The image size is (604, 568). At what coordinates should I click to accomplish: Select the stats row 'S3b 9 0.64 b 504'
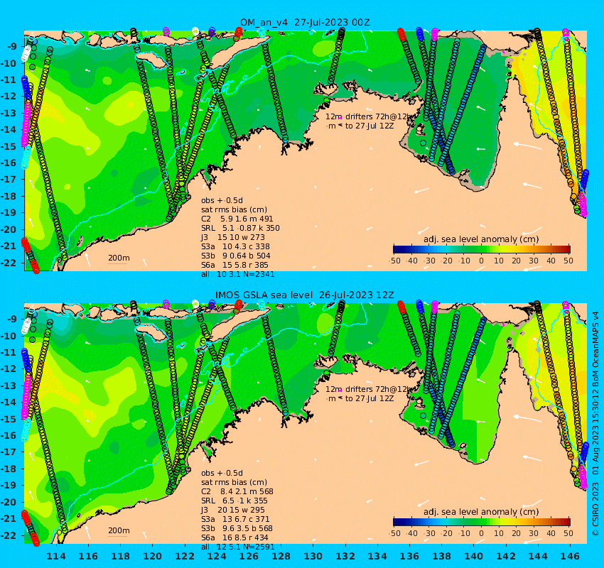[236, 256]
